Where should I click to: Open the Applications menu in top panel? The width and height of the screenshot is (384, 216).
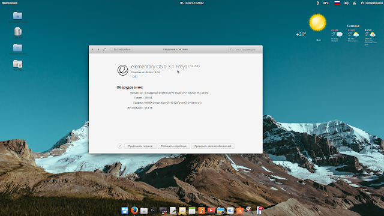[x=10, y=3]
